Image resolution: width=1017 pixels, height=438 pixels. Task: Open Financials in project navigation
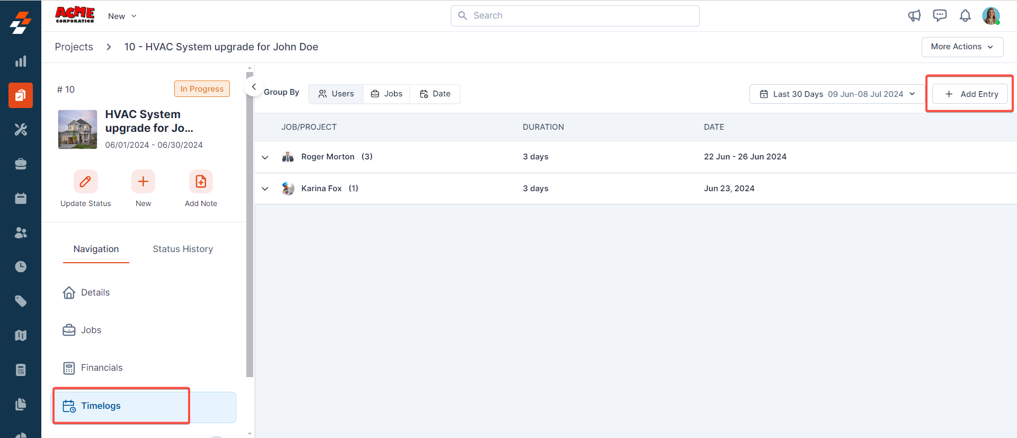tap(101, 368)
